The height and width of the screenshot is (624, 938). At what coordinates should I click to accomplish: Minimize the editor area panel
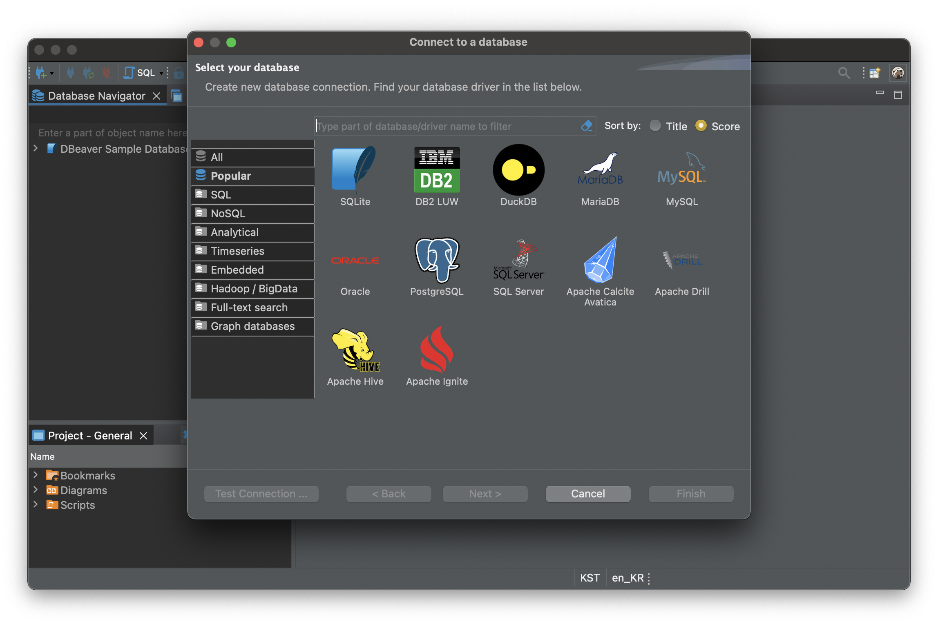(880, 93)
